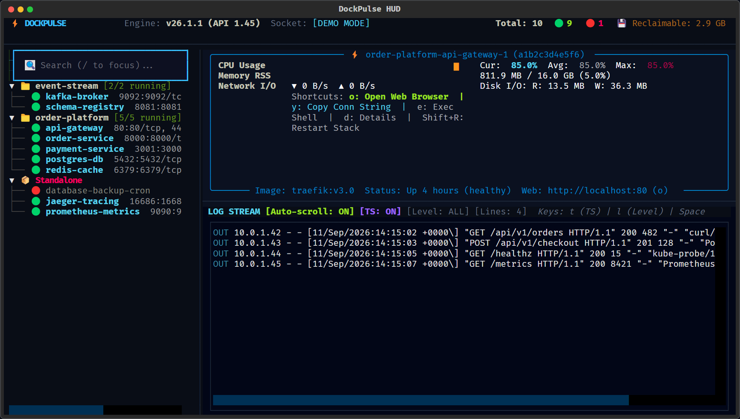Click order-service green status dot

36,138
